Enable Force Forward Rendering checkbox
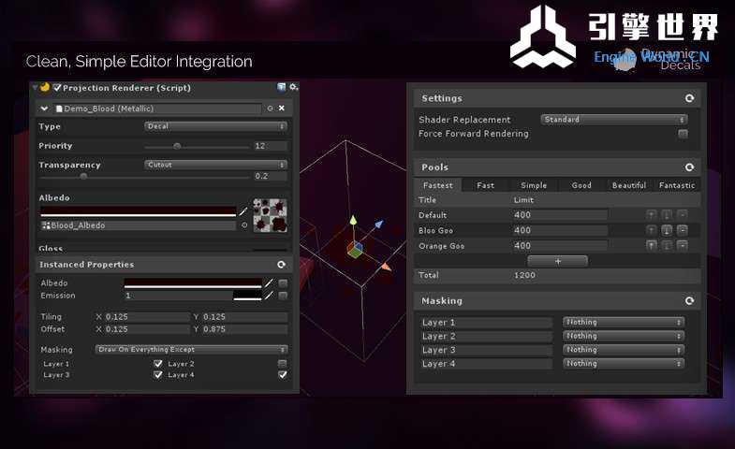Image resolution: width=735 pixels, height=449 pixels. pyautogui.click(x=683, y=134)
